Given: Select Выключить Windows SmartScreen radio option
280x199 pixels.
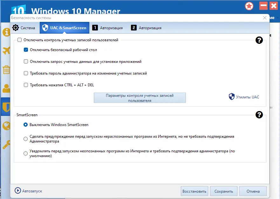Looking at the screenshot, I should coord(25,125).
